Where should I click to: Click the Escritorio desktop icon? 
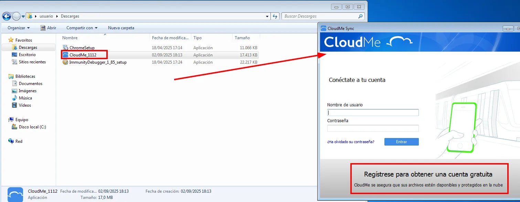point(14,55)
